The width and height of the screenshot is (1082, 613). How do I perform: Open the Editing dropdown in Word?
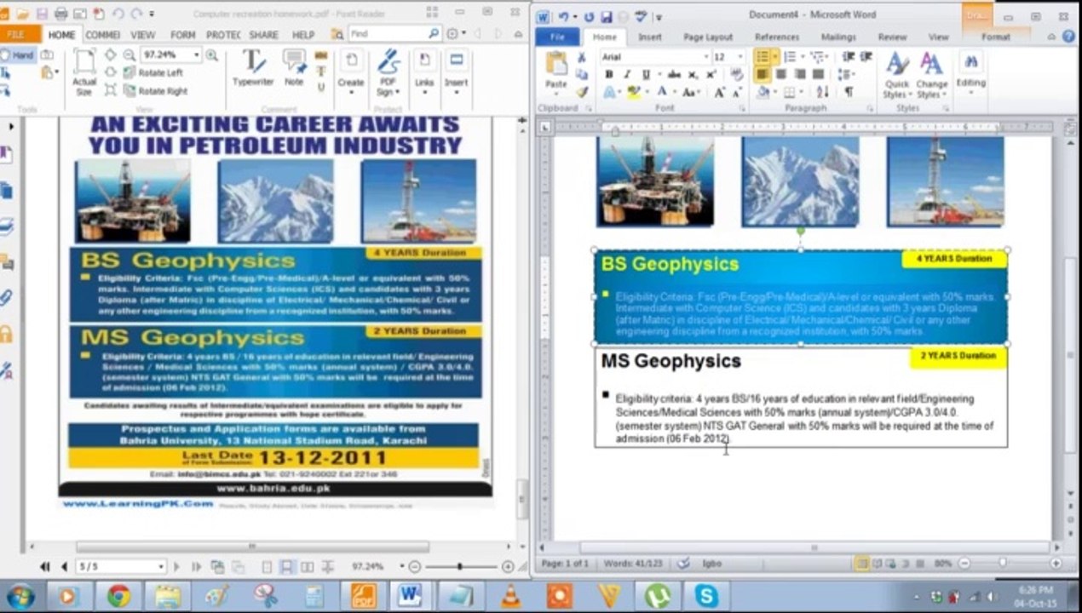point(971,72)
